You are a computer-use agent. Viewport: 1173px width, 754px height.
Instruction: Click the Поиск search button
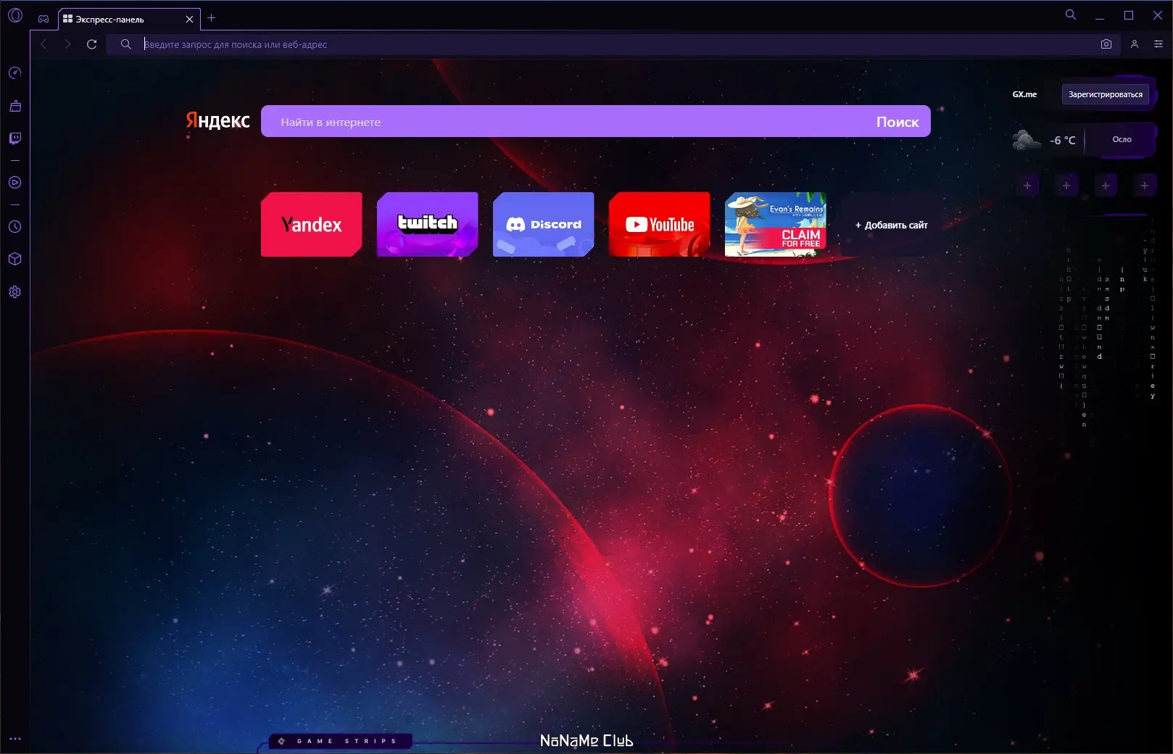click(x=898, y=122)
